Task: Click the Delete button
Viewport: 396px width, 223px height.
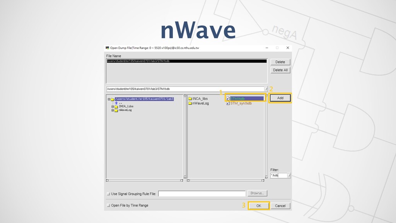Action: click(280, 62)
